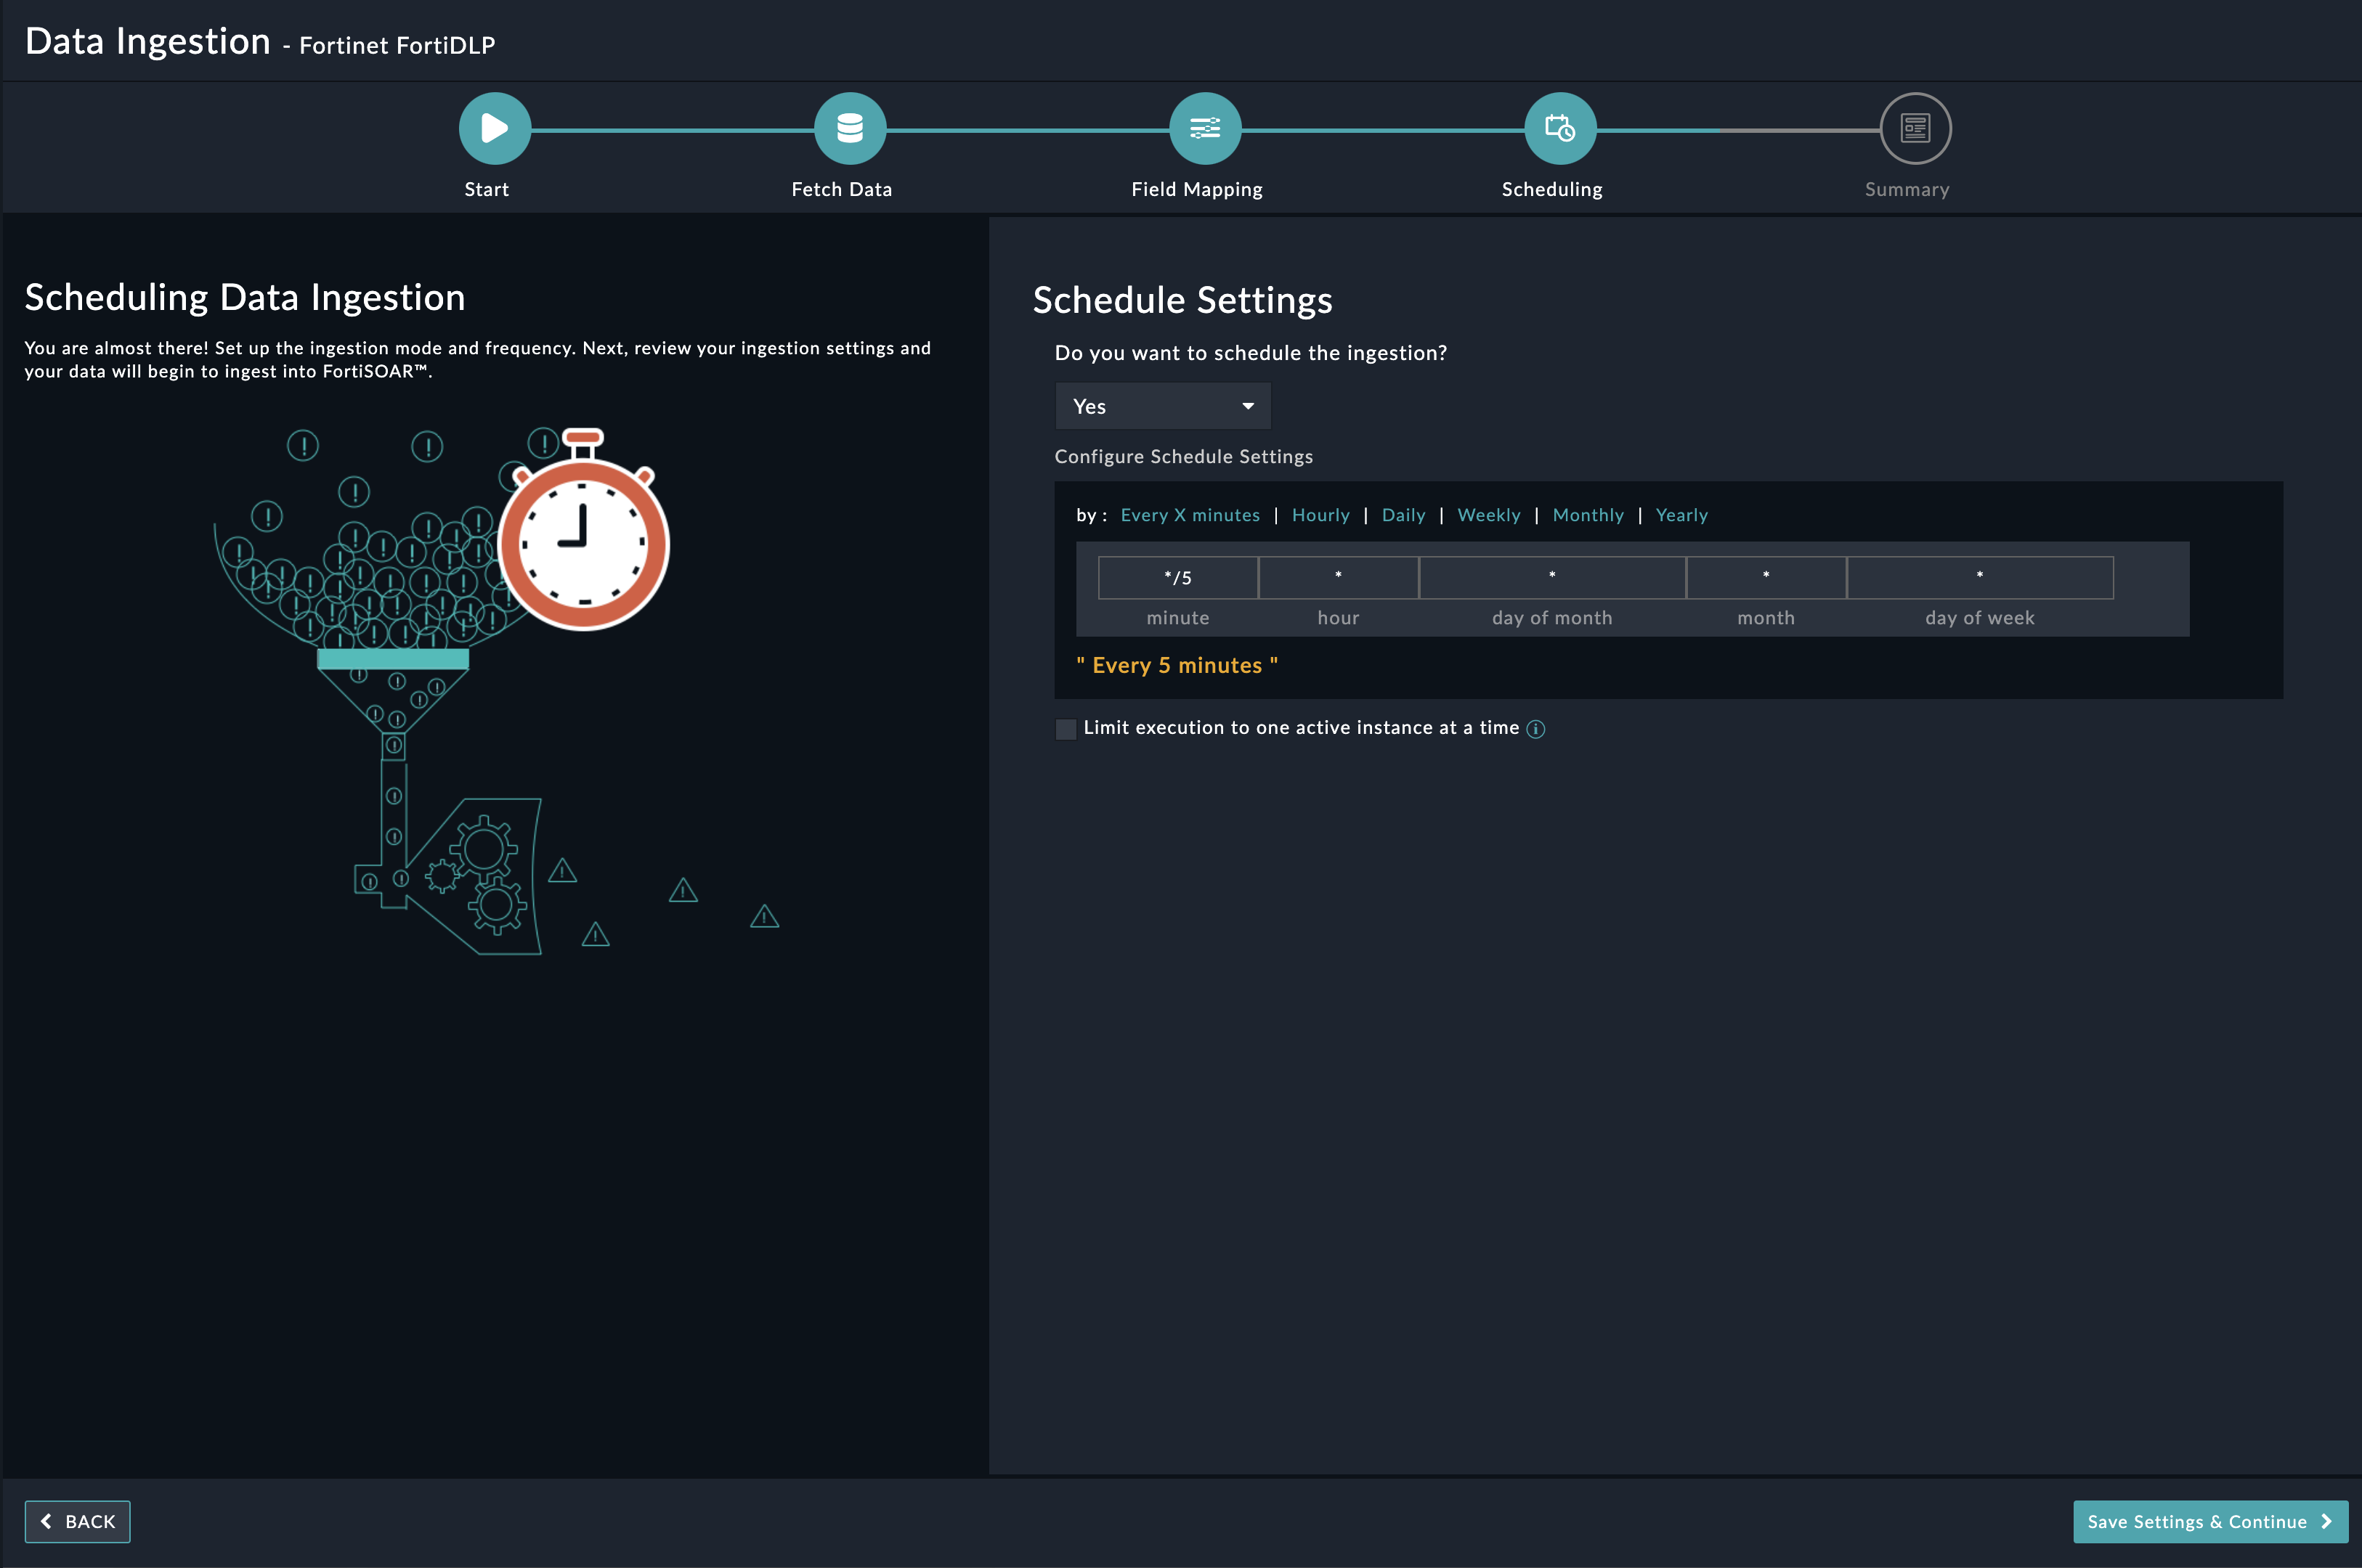
Task: Select the Monthly frequency tab
Action: pyautogui.click(x=1588, y=515)
